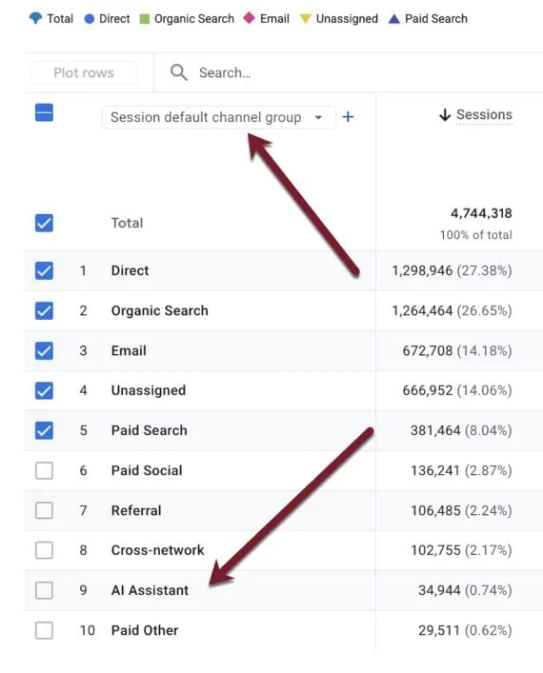
Task: Click the Email channel row name
Action: pos(129,350)
